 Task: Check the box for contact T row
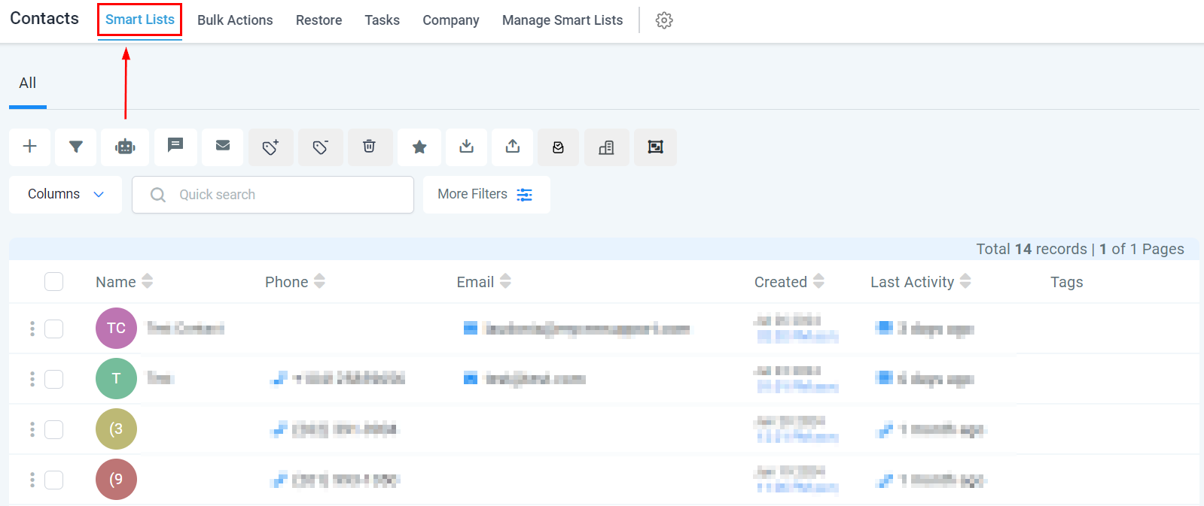coord(53,379)
